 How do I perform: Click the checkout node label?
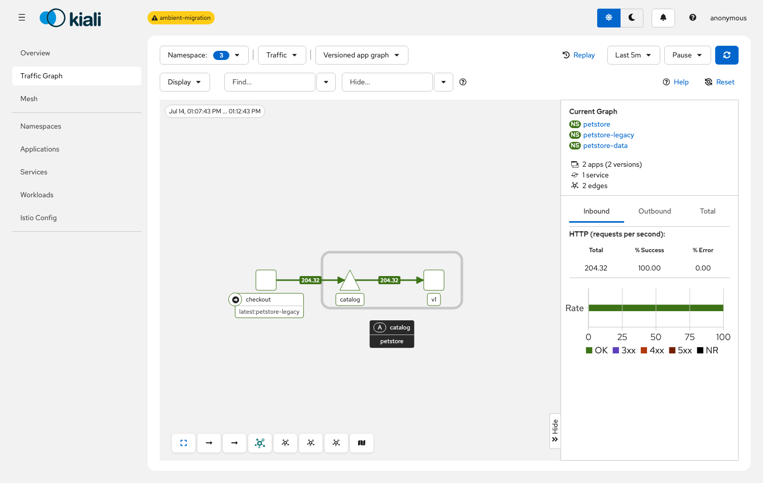click(258, 299)
